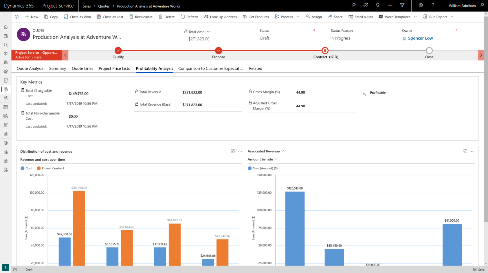The height and width of the screenshot is (273, 488).
Task: Open the area switcher S button
Action: 5,268
